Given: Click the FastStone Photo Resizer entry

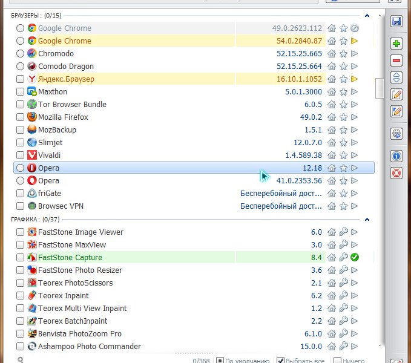Looking at the screenshot, I should (x=81, y=270).
